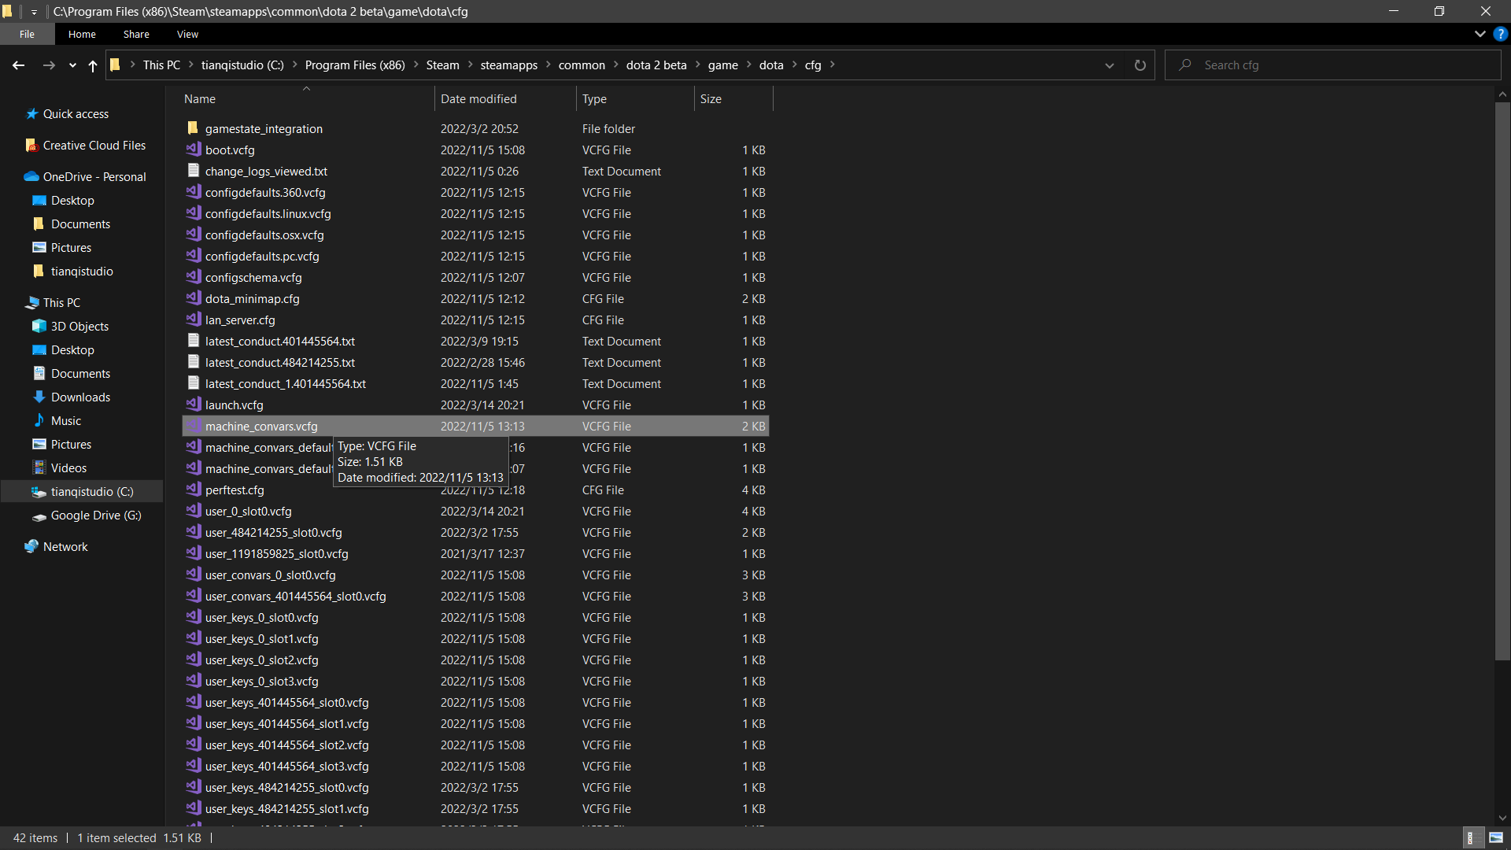The width and height of the screenshot is (1511, 850).
Task: Open the recent locations dropdown arrow
Action: coord(72,65)
